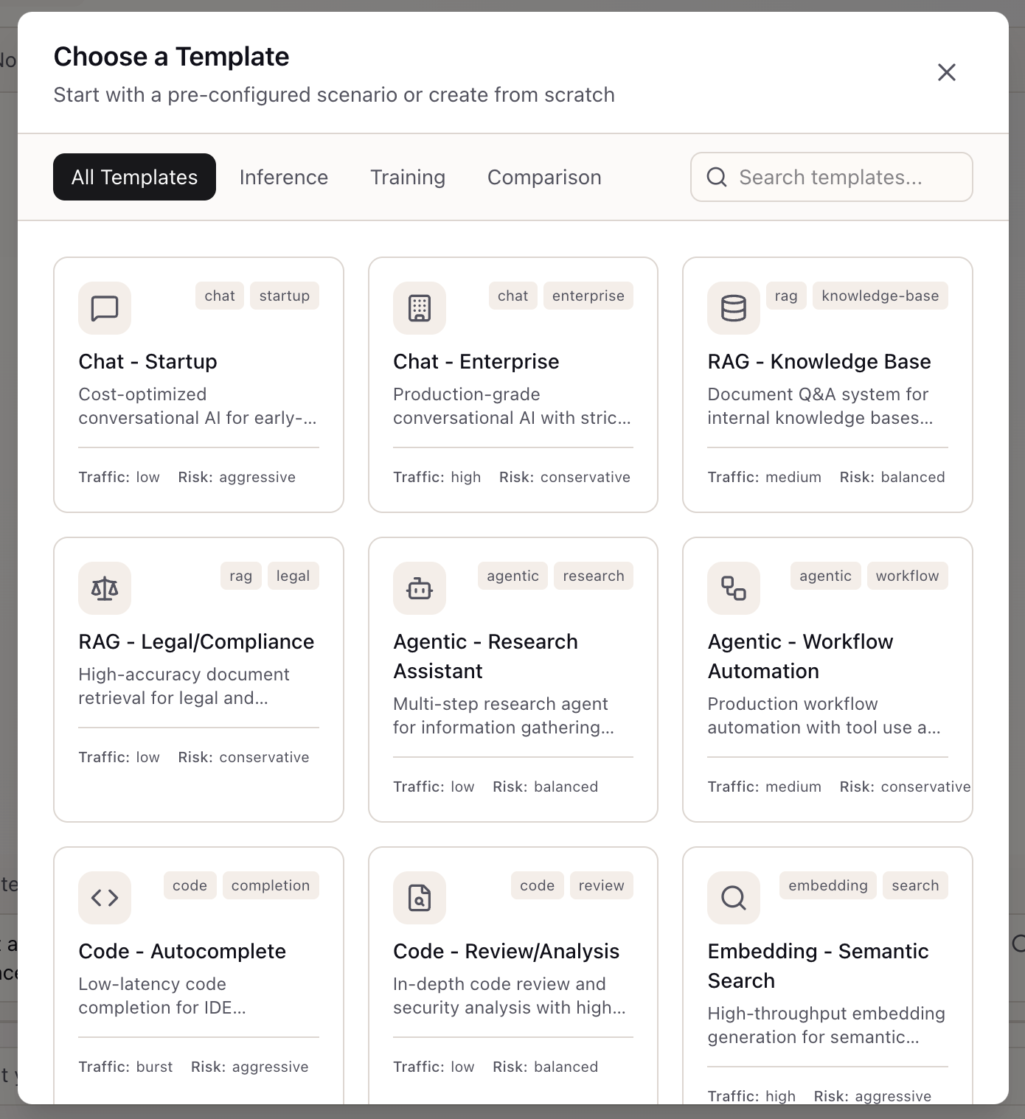Viewport: 1025px width, 1119px height.
Task: Click the scales icon on RAG - Legal/Compliance
Action: coord(104,588)
